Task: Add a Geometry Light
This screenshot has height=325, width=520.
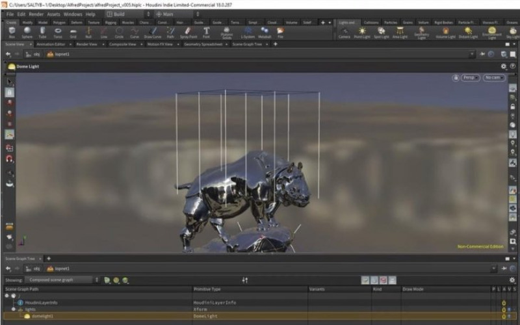Action: pyautogui.click(x=421, y=33)
